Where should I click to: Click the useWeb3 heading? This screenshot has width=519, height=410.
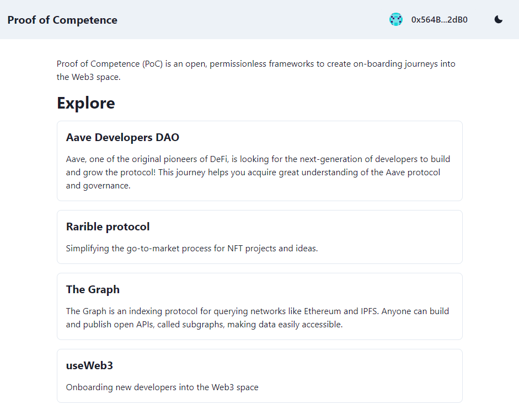click(89, 366)
